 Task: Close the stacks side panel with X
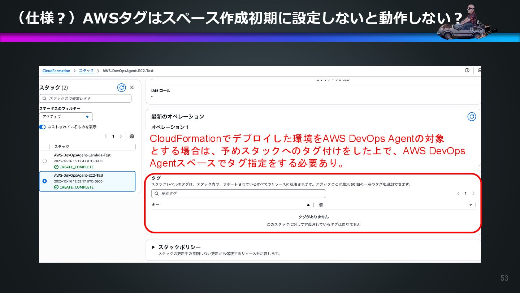tap(132, 87)
